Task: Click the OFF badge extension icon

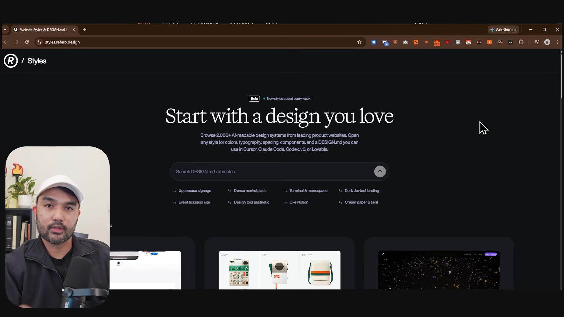Action: coord(437,43)
